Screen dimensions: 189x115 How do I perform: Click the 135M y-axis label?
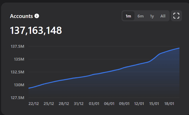click(19, 59)
